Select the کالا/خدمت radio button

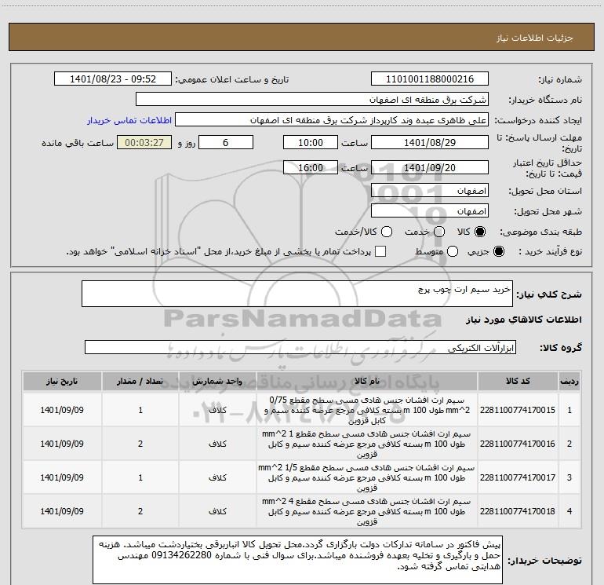(387, 232)
